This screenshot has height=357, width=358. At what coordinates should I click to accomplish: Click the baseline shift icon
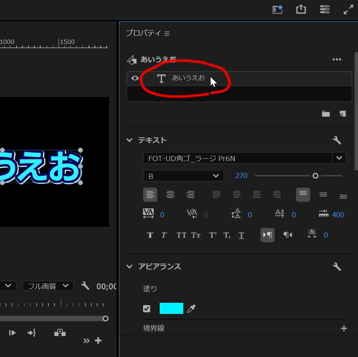[280, 213]
